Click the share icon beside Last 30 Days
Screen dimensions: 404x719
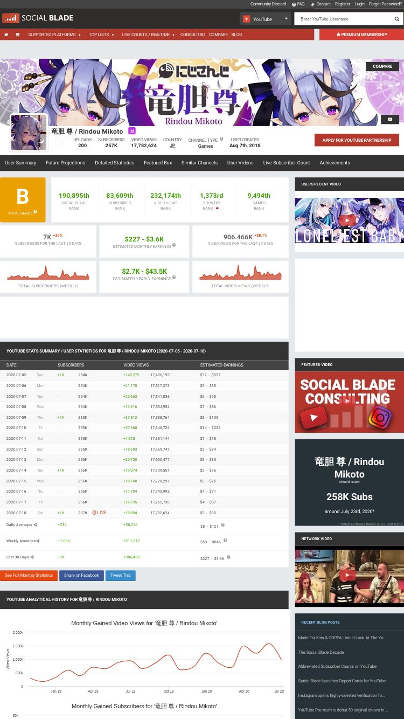[x=32, y=557]
